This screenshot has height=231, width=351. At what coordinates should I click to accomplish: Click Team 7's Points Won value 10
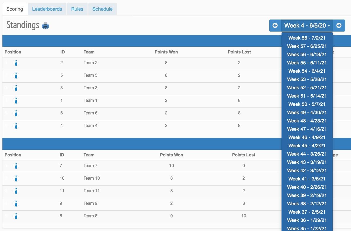pos(172,166)
